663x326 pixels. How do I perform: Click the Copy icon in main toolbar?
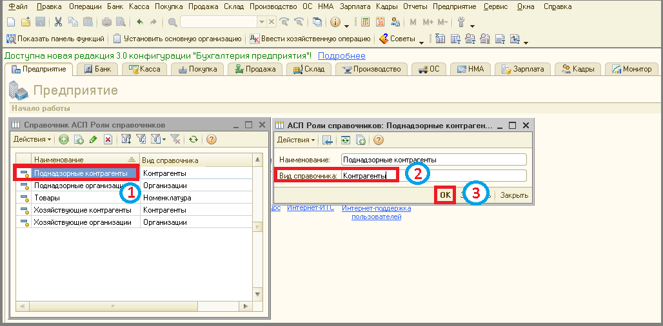pos(73,22)
